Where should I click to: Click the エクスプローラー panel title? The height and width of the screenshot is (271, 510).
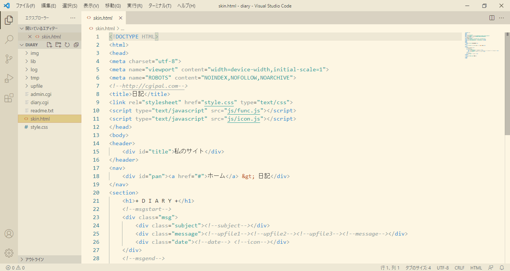(x=37, y=18)
